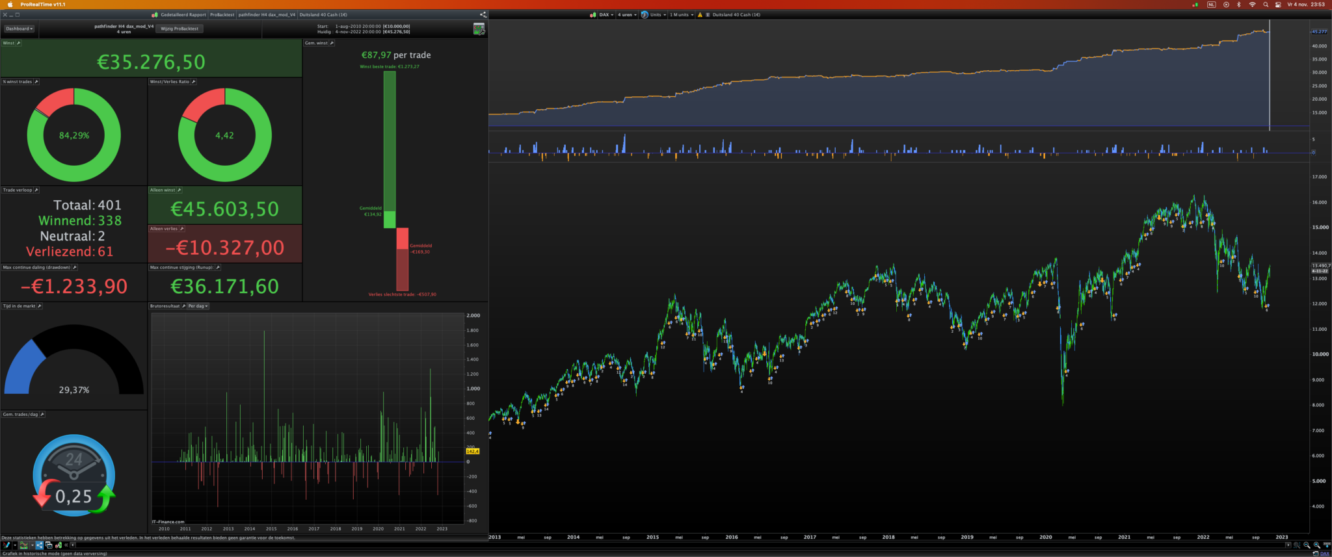Screen dimensions: 1332x557
Task: Click the DAX link in status bar
Action: tap(1325, 554)
